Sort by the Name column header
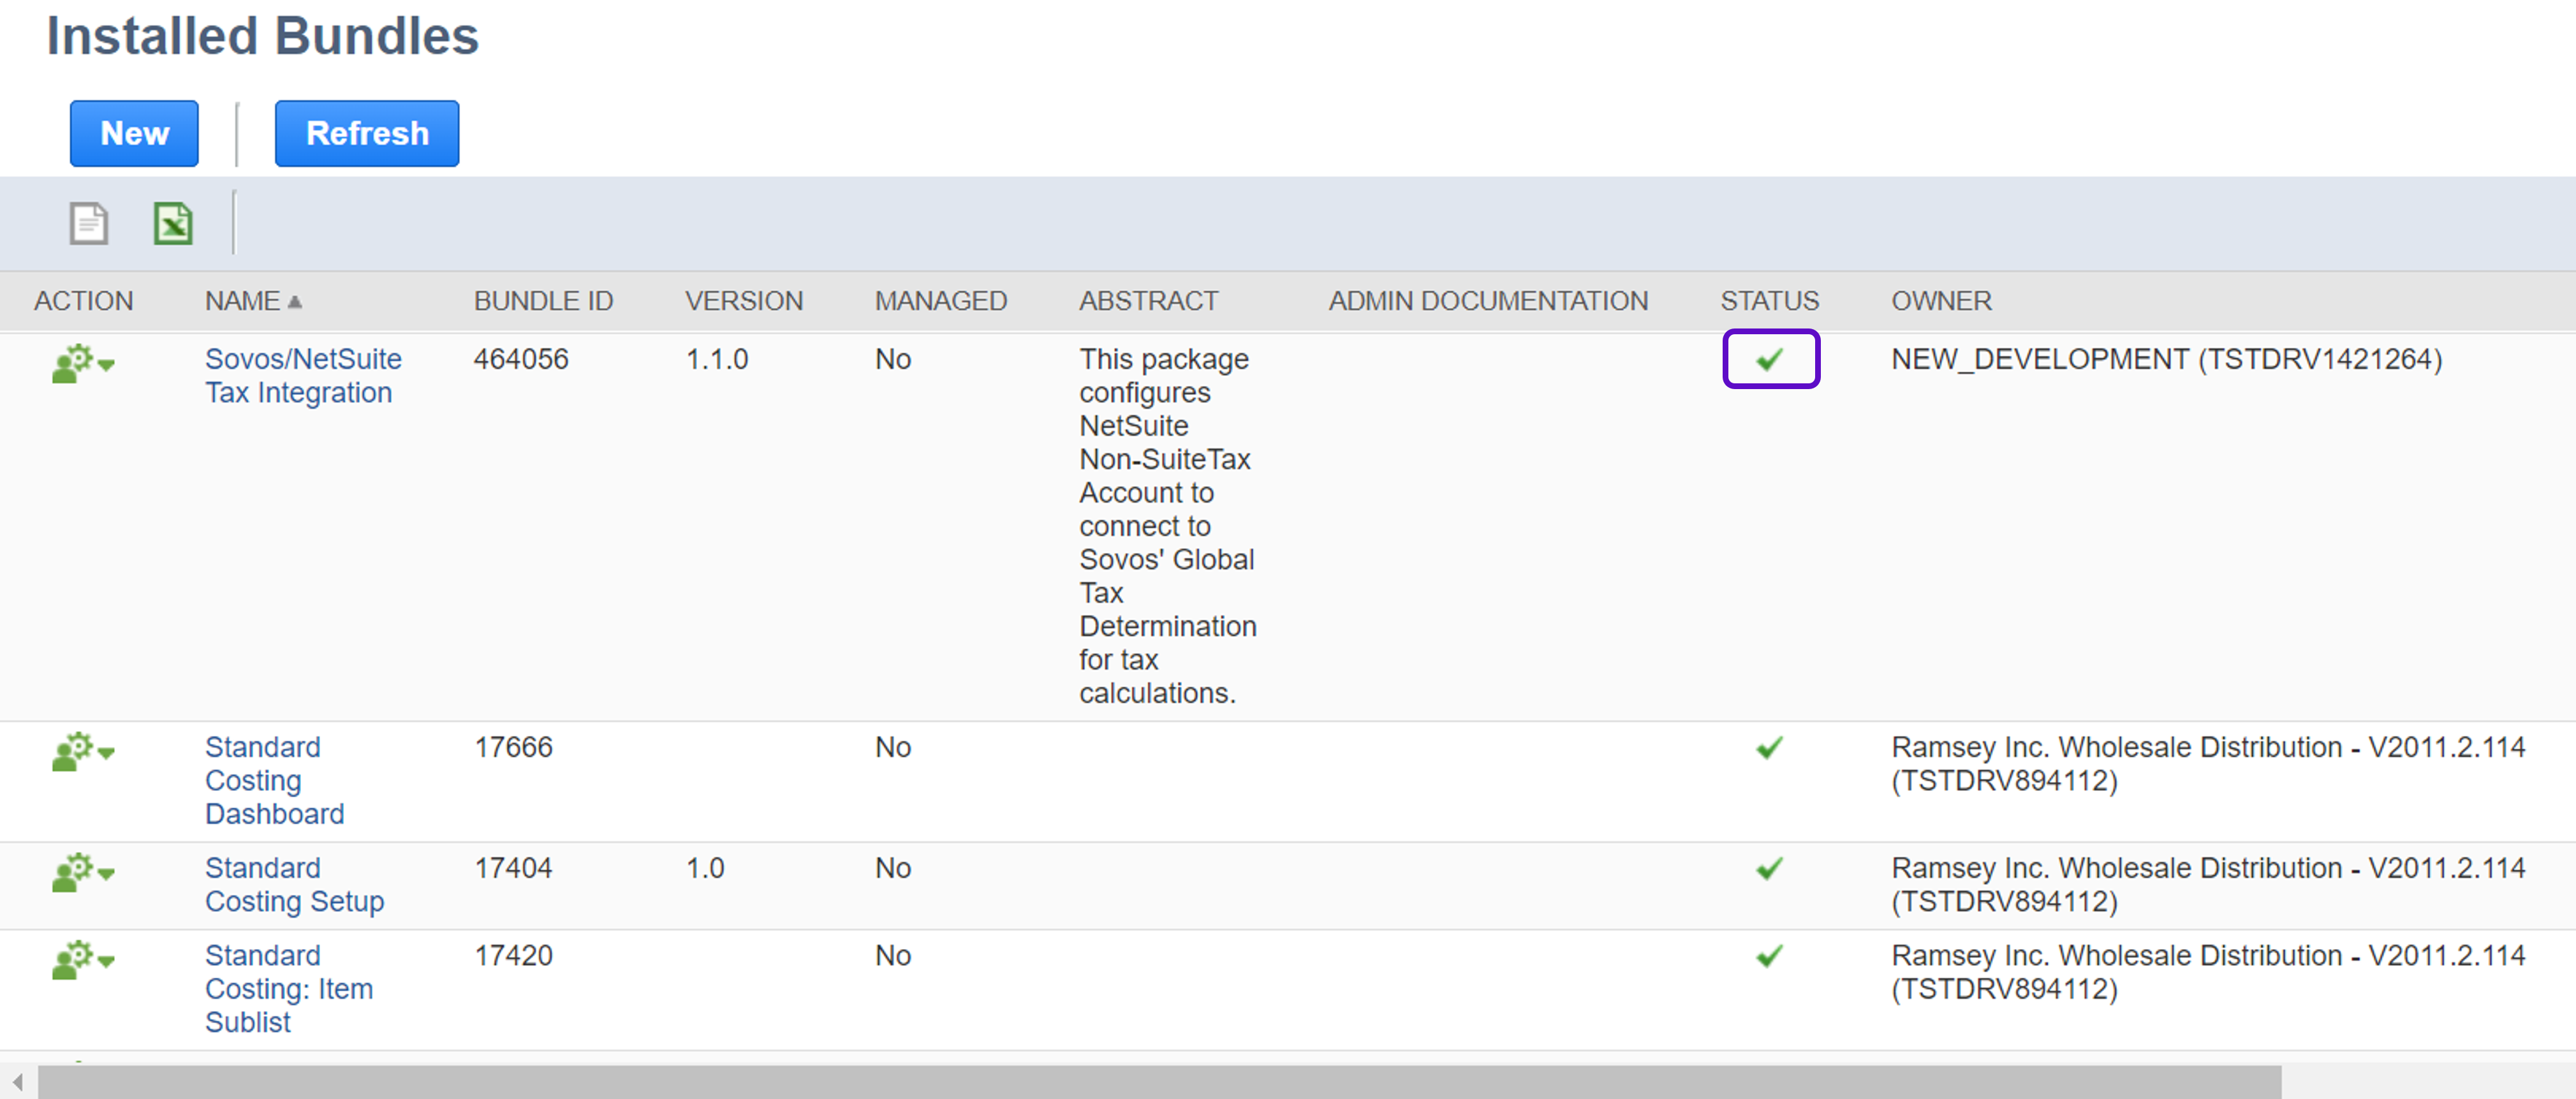The image size is (2576, 1099). (243, 301)
